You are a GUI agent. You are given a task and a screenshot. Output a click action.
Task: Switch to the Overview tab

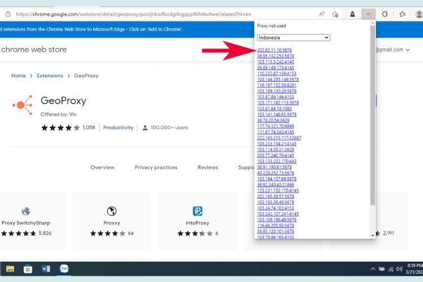coord(103,168)
